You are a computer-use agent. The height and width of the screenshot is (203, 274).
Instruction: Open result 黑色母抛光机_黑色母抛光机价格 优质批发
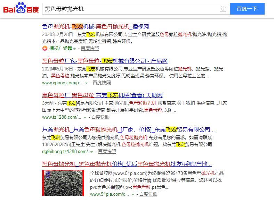click(x=127, y=164)
